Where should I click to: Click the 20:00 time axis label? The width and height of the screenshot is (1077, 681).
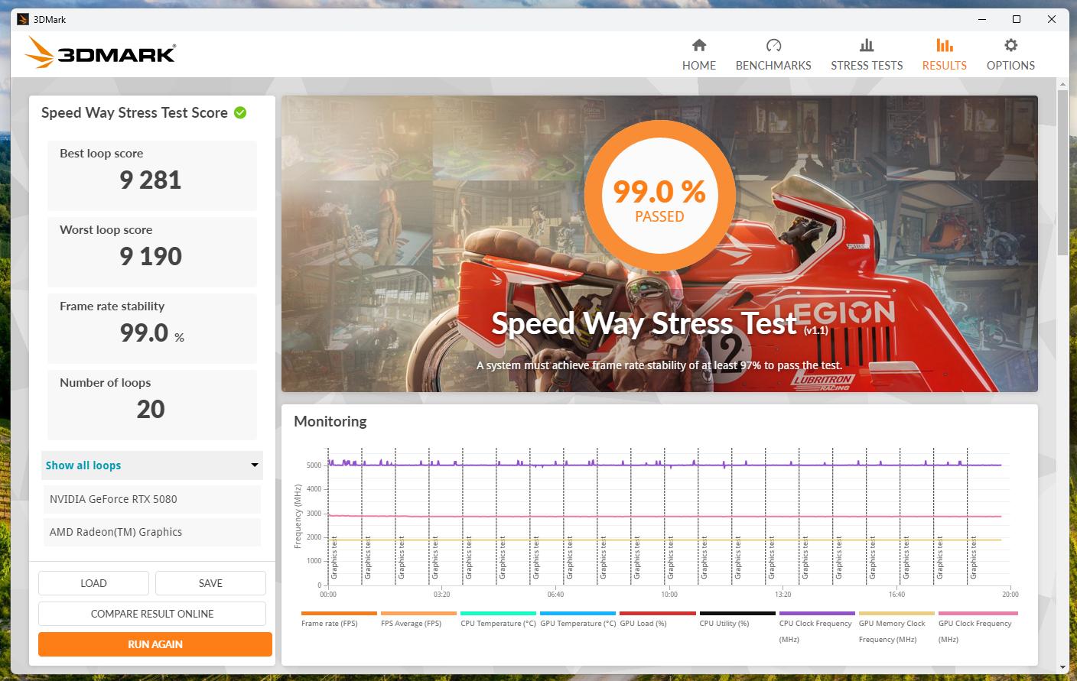1010,594
